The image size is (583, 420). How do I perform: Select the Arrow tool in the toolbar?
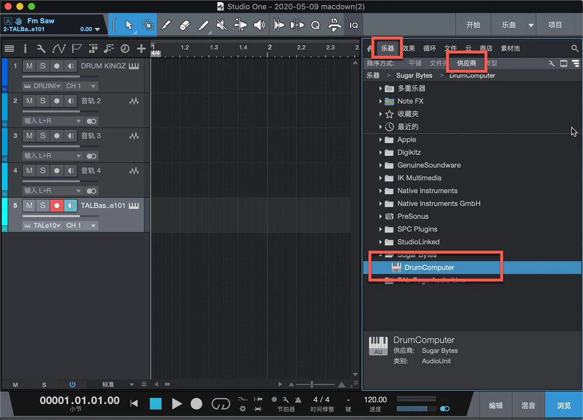129,25
